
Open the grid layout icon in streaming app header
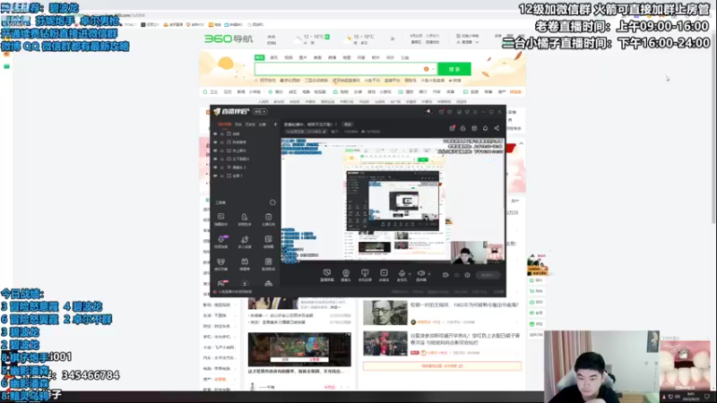pyautogui.click(x=474, y=128)
